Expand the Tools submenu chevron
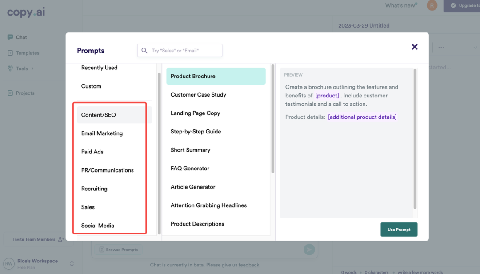This screenshot has width=480, height=274. pyautogui.click(x=32, y=68)
